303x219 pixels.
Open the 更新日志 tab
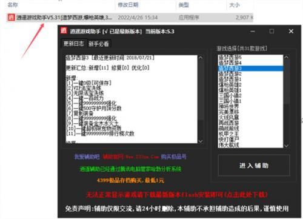tap(74, 44)
